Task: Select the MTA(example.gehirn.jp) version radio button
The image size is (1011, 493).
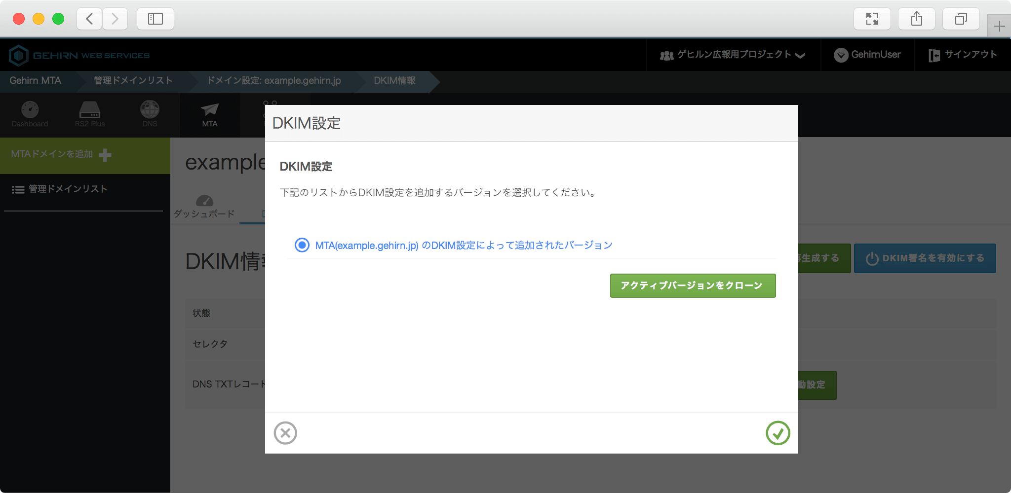Action: click(302, 245)
